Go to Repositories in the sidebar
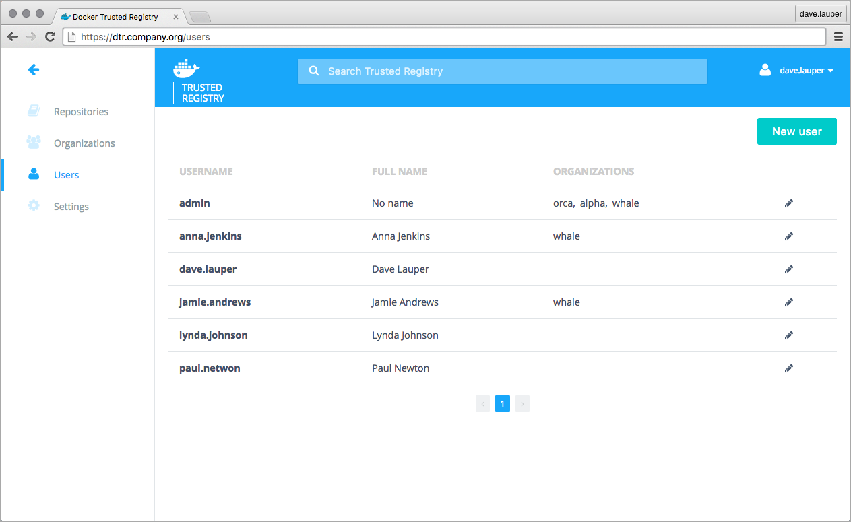Screen dimensions: 851x522 tap(81, 112)
